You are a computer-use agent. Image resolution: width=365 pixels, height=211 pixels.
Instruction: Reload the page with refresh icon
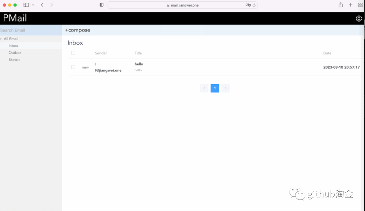point(254,5)
